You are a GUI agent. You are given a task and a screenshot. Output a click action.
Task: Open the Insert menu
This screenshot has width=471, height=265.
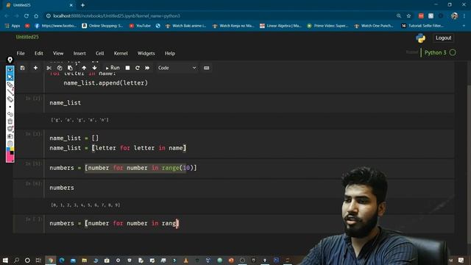pos(79,53)
